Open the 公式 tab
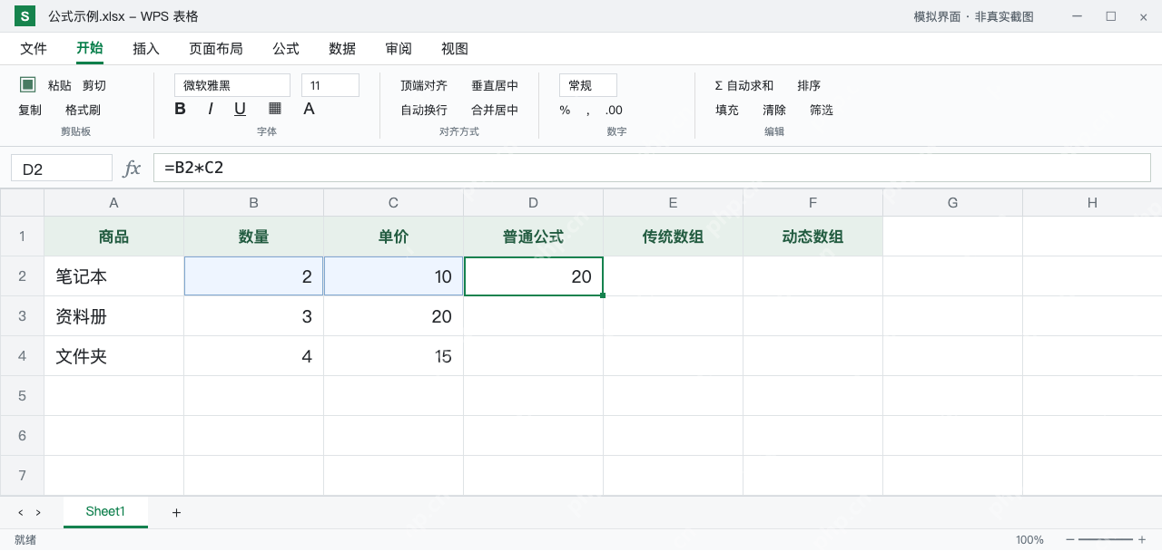 click(286, 49)
